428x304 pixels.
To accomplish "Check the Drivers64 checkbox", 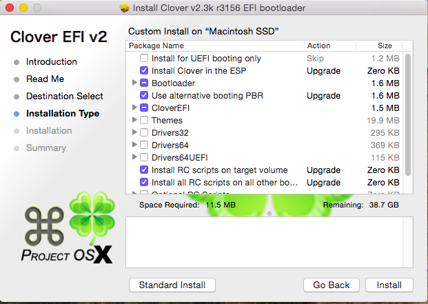I will tap(144, 145).
